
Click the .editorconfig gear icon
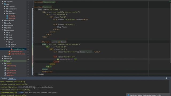point(5,66)
